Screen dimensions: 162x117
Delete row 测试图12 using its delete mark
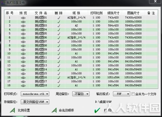(59, 62)
